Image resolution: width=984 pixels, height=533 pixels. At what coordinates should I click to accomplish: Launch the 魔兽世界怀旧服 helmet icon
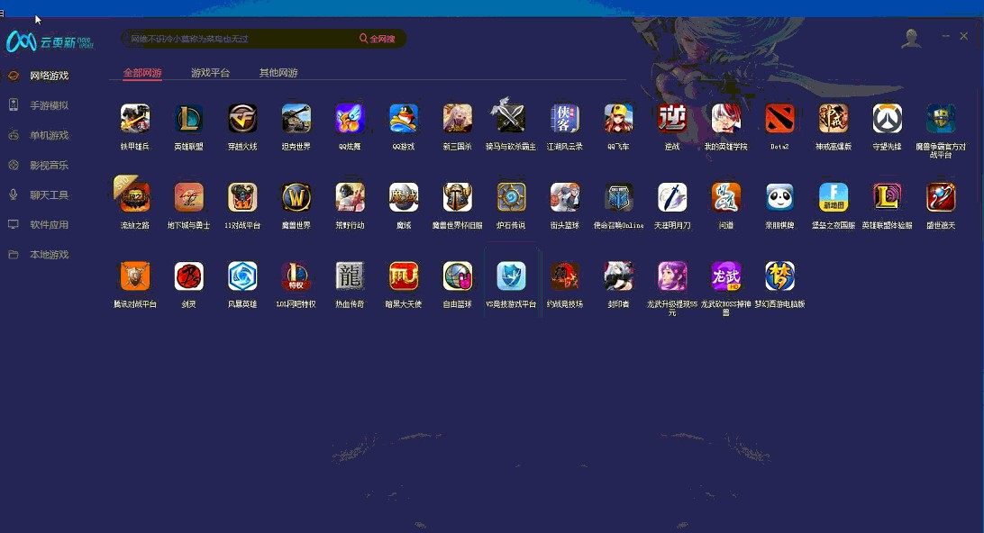[458, 197]
